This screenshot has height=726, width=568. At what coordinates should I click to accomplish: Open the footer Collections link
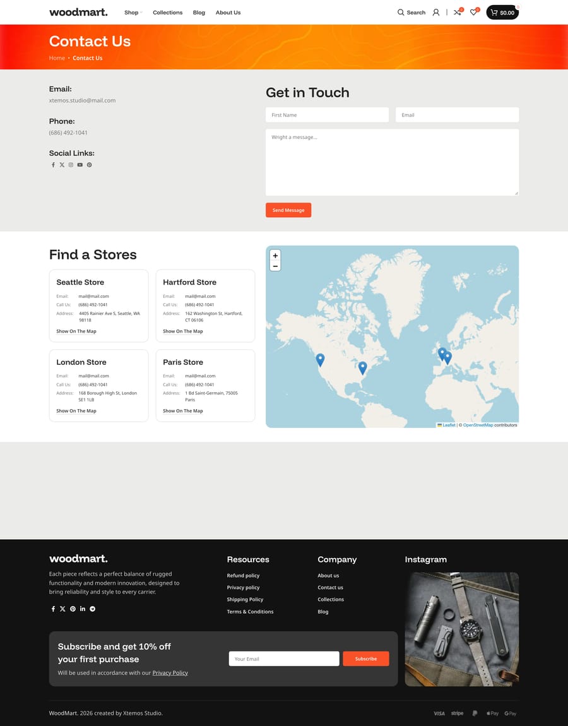pos(331,600)
